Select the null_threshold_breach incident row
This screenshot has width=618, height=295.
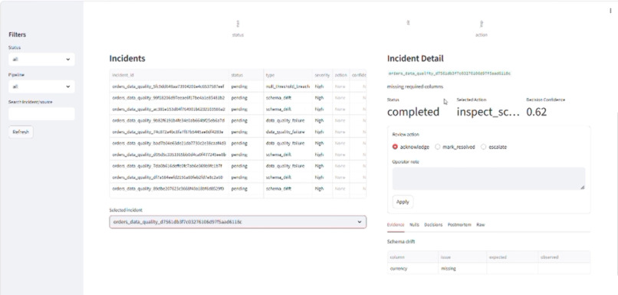point(238,87)
